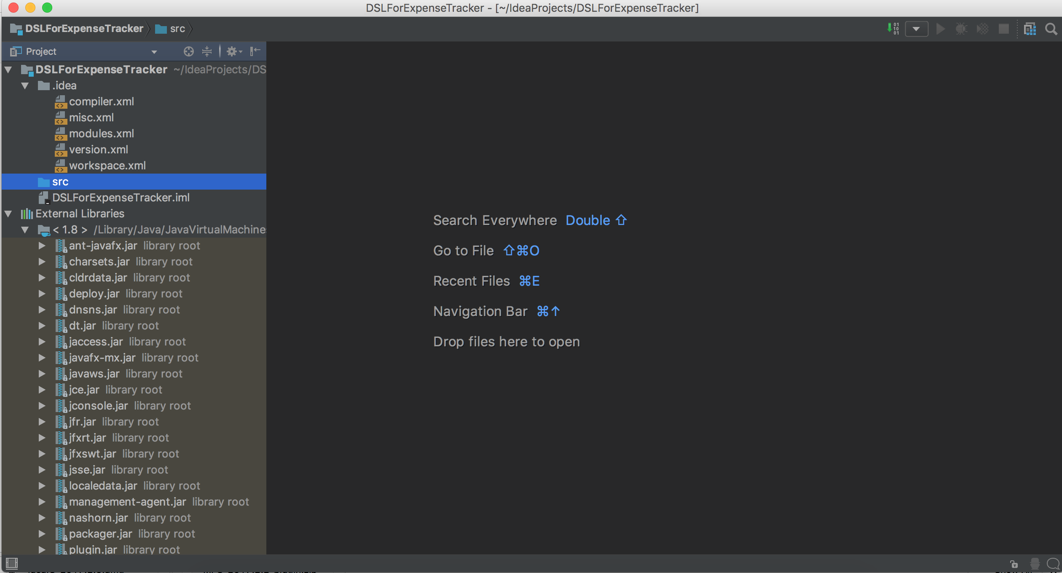Expand the charsets.jar library node

click(42, 262)
